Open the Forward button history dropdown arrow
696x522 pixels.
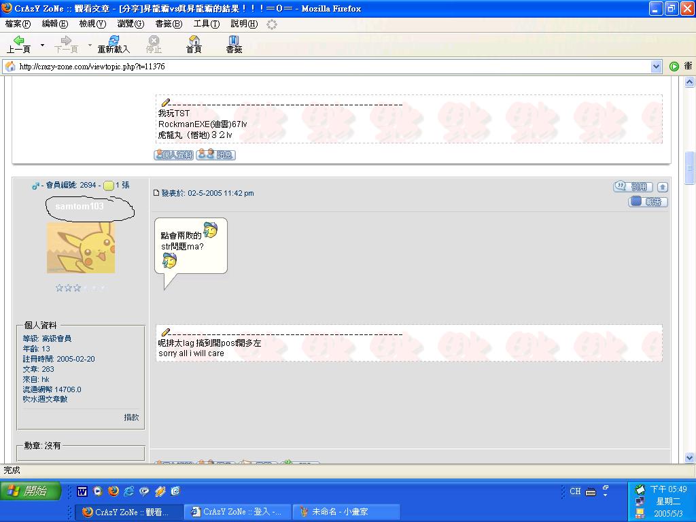[x=90, y=46]
